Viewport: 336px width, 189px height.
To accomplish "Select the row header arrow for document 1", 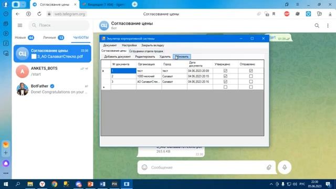I will point(106,71).
